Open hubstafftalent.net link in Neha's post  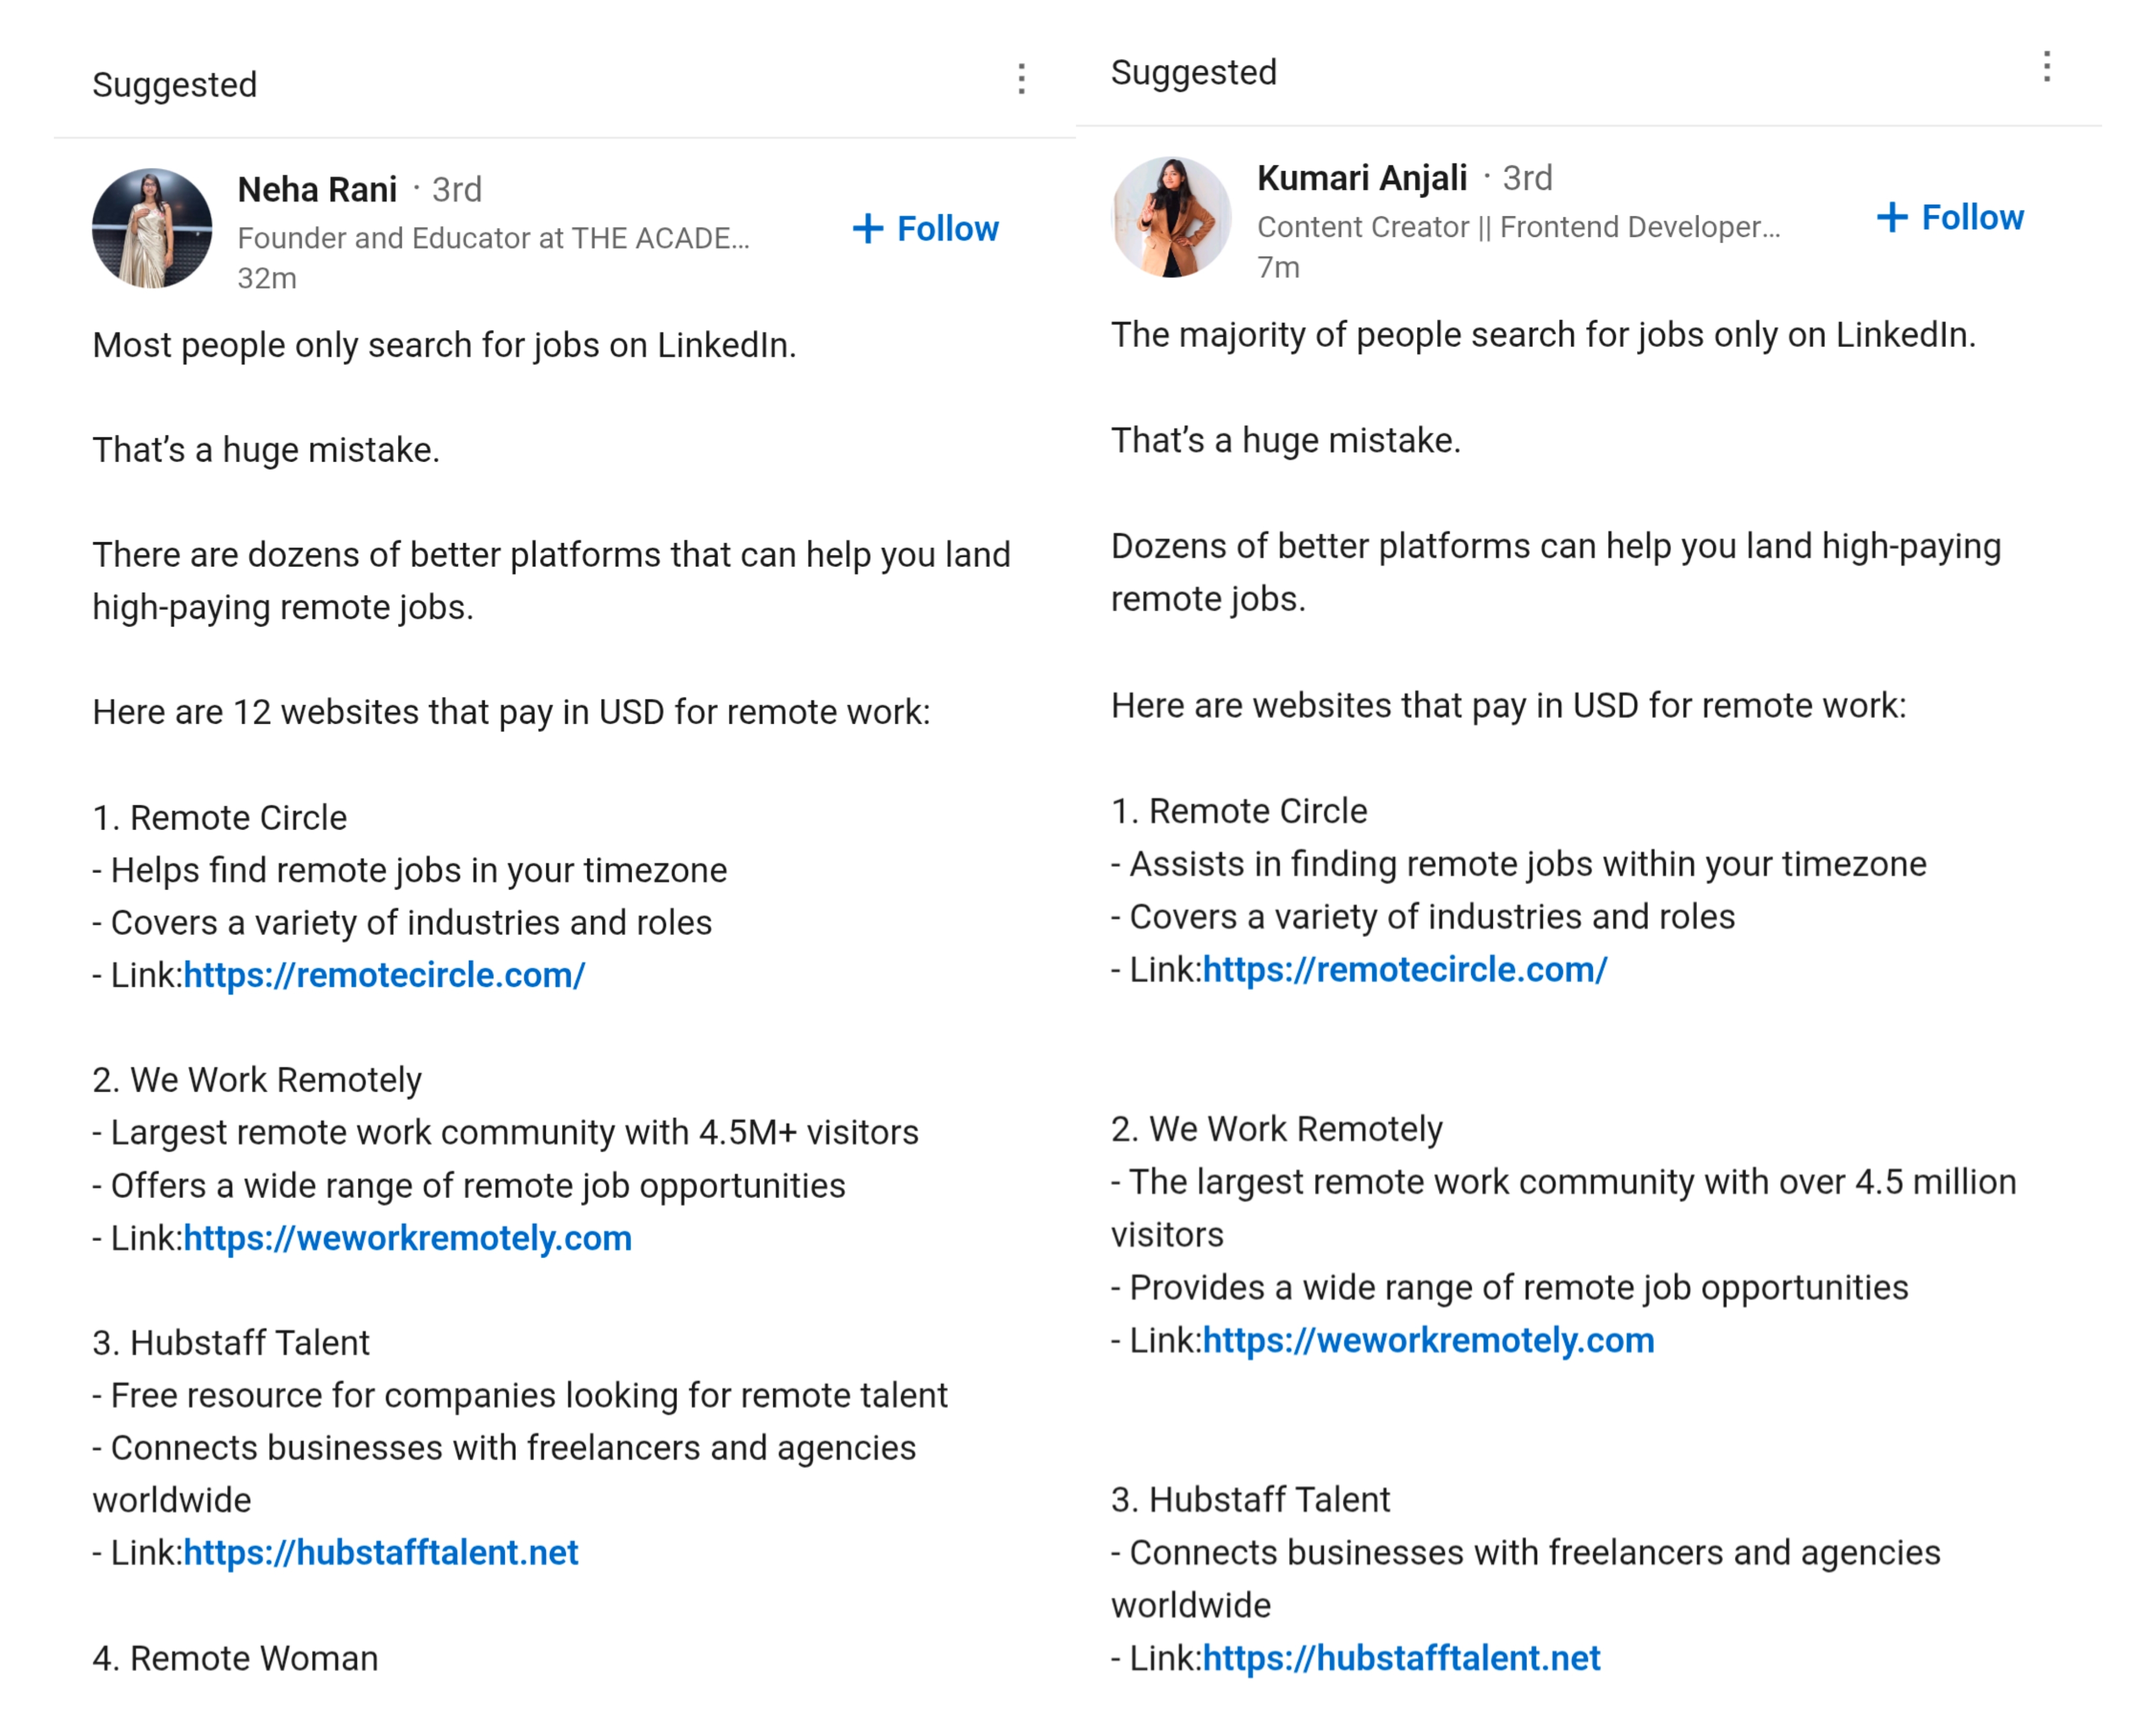point(381,1552)
